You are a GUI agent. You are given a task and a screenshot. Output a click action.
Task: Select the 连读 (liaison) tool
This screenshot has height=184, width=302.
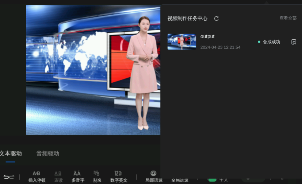pos(58,177)
